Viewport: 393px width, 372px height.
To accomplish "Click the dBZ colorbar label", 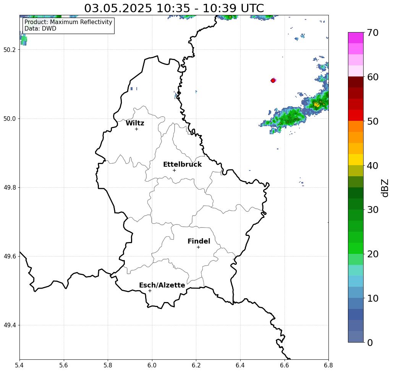I will (x=385, y=188).
